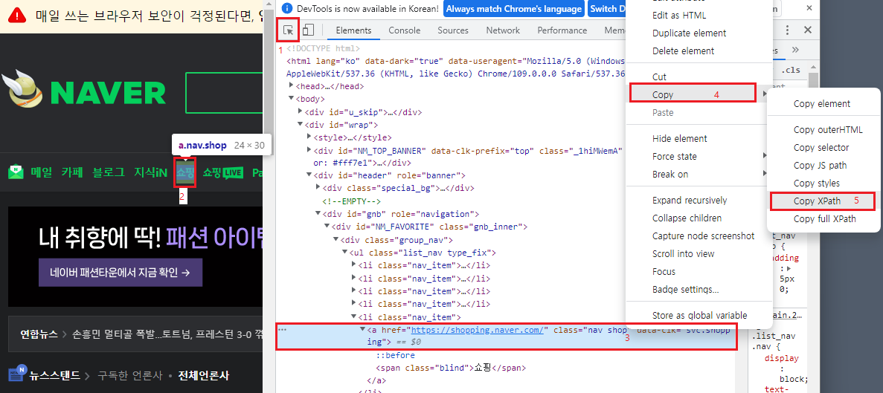Select Expand recursively menu entry
The height and width of the screenshot is (393, 883).
click(690, 200)
